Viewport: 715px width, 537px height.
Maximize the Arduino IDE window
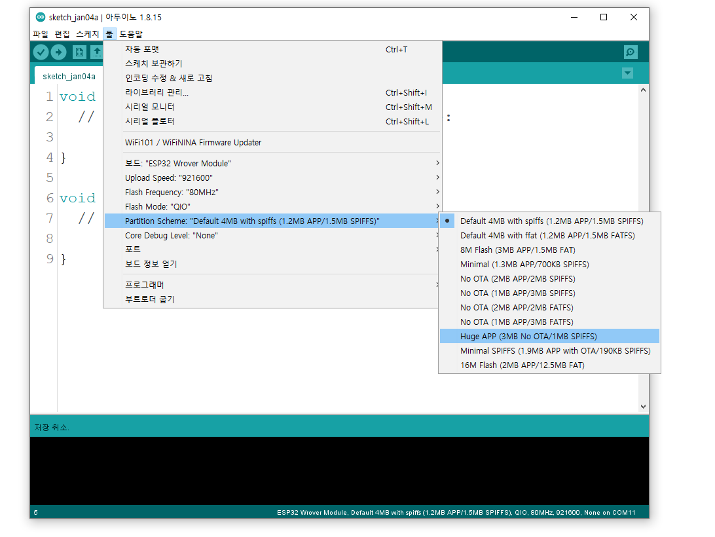pyautogui.click(x=603, y=17)
